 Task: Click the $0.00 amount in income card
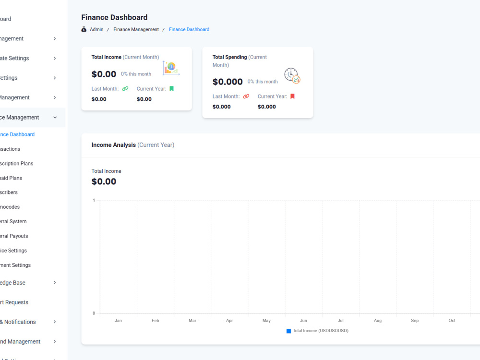tap(104, 74)
